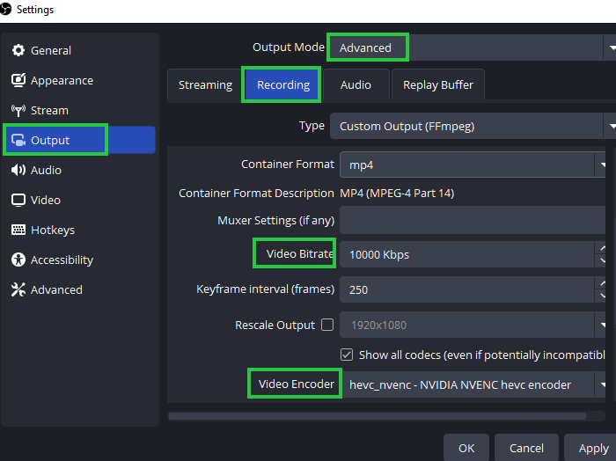Switch to the Streaming tab
This screenshot has height=461, width=616.
click(x=205, y=84)
